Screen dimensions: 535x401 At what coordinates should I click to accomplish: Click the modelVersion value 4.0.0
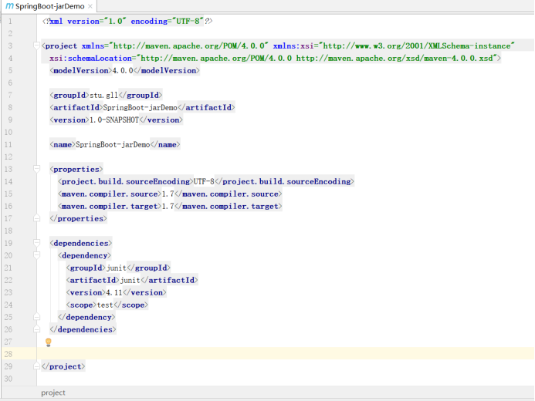(123, 70)
